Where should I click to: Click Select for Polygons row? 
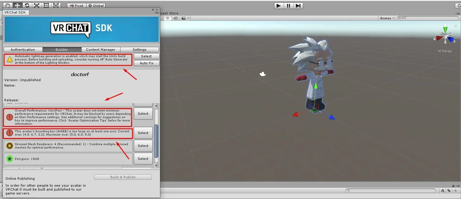[143, 159]
